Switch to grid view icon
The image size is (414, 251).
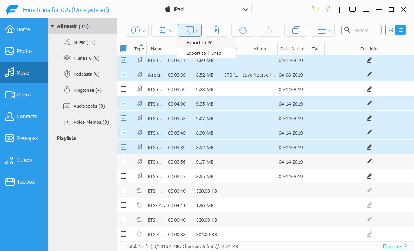pyautogui.click(x=390, y=30)
